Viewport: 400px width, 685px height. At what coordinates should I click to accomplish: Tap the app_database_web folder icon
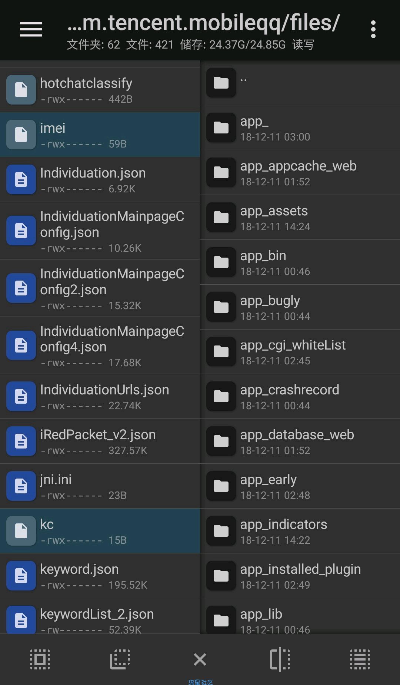tap(221, 441)
